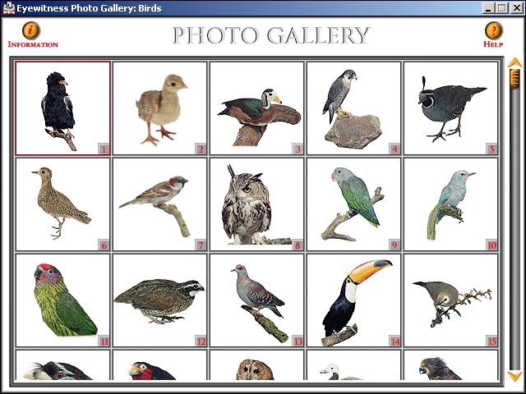Select photo 2, the brown chick
Viewport: 526px width, 394px height.
tap(159, 108)
